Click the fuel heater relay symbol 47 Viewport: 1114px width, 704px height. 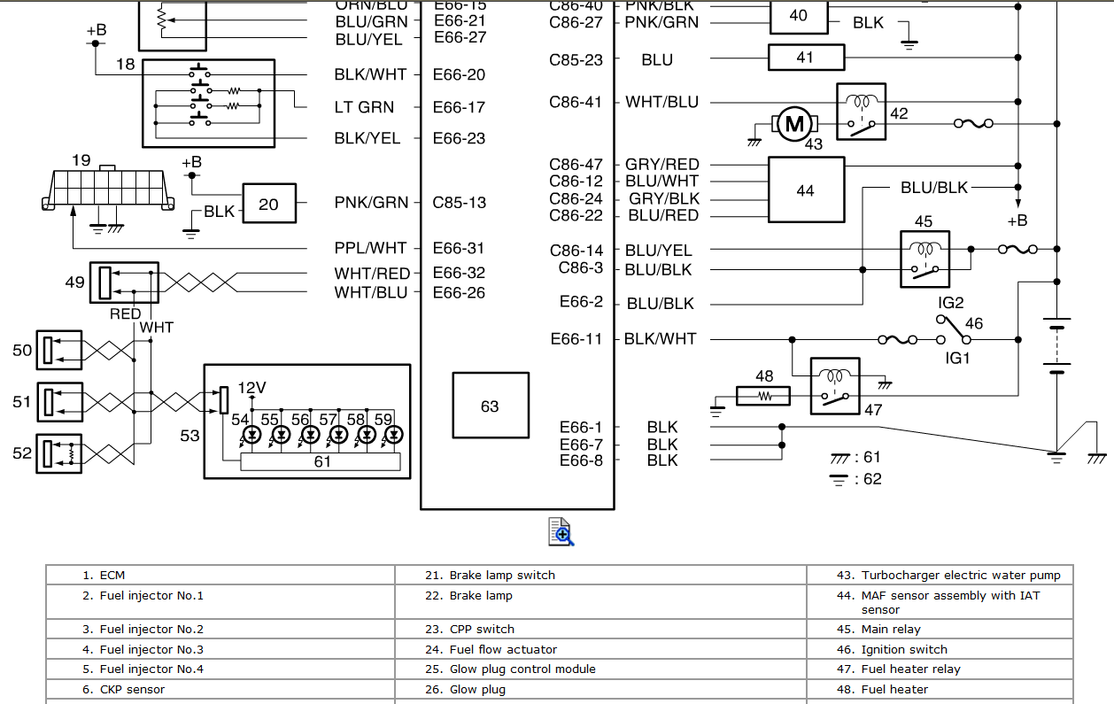click(834, 386)
